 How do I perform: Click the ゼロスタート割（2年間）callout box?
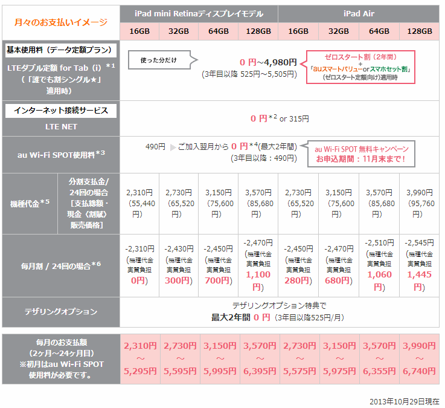[360, 65]
